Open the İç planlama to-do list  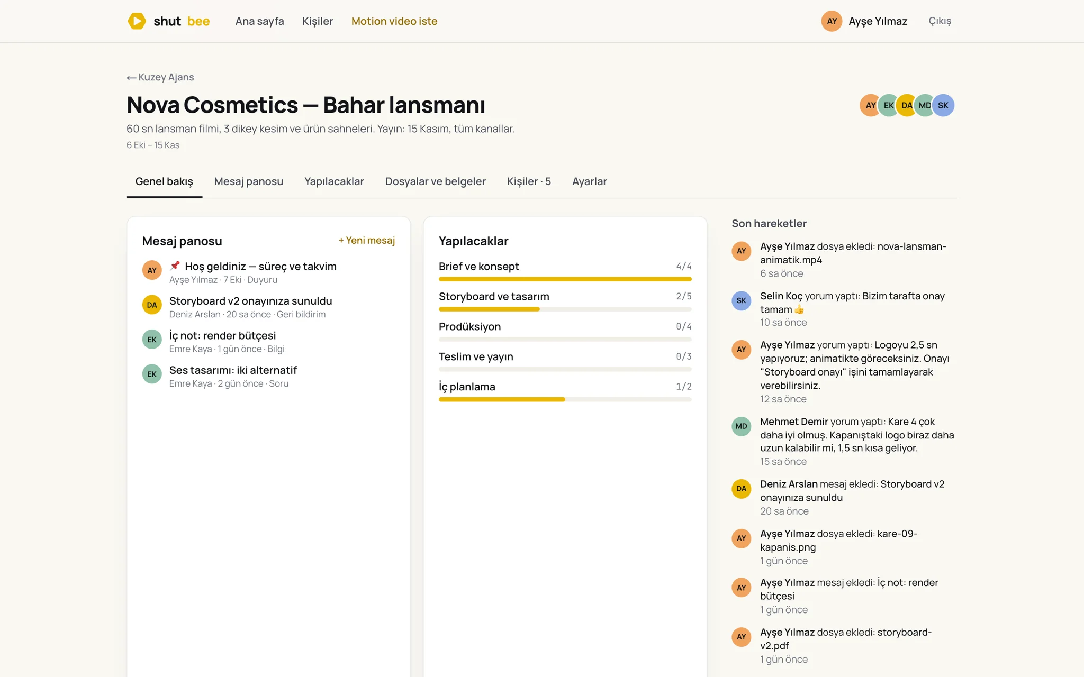click(x=467, y=387)
